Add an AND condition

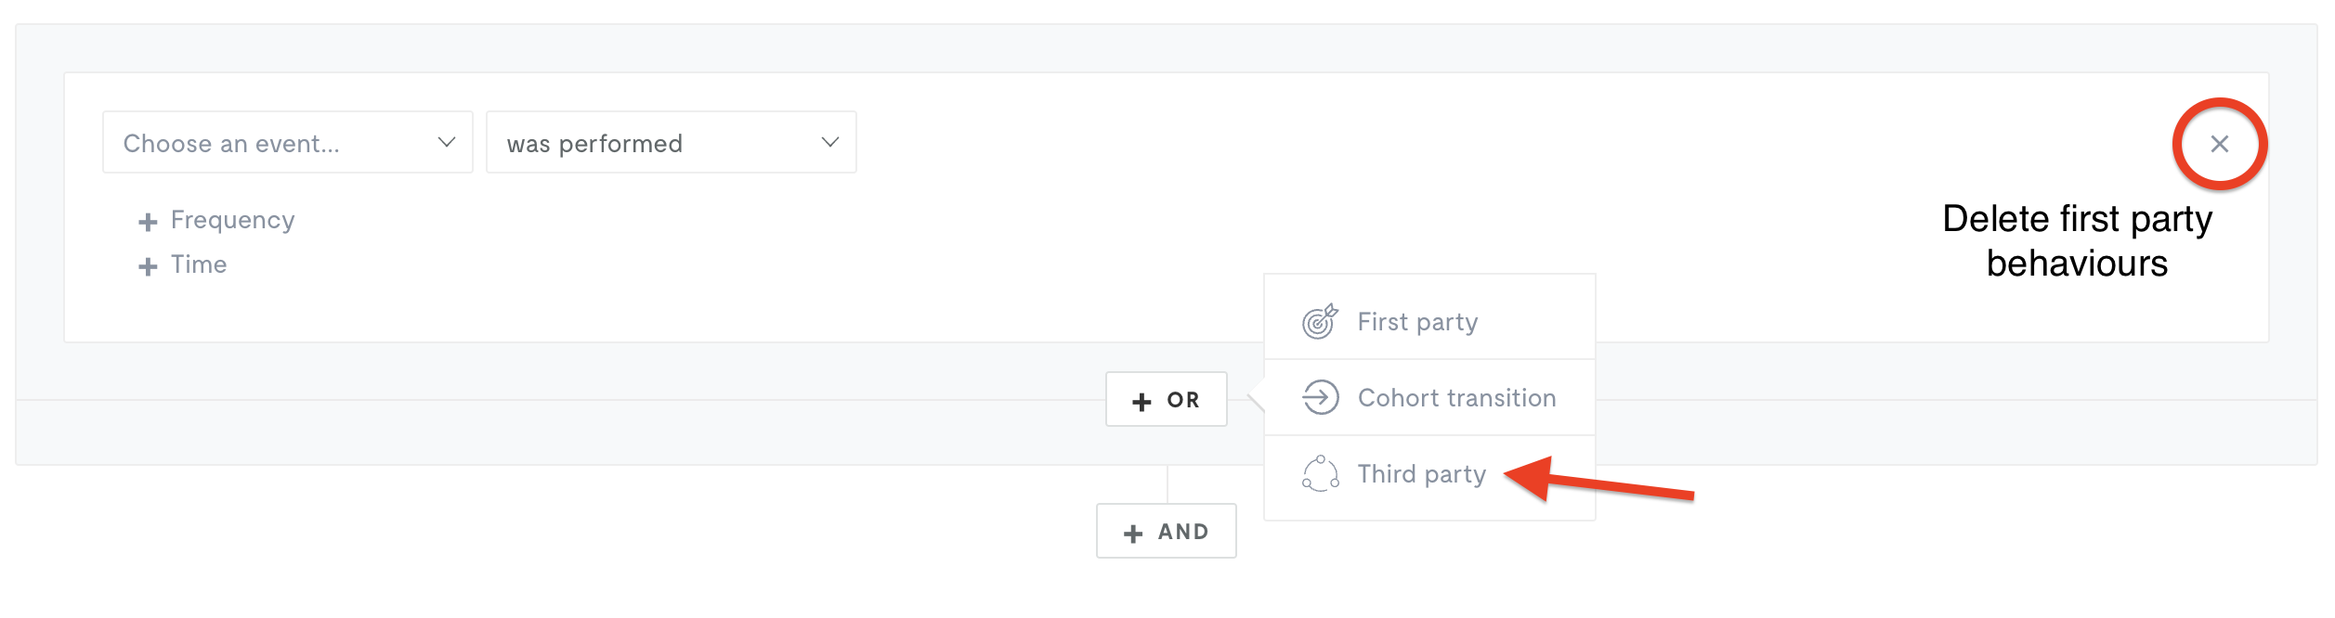coord(1166,531)
